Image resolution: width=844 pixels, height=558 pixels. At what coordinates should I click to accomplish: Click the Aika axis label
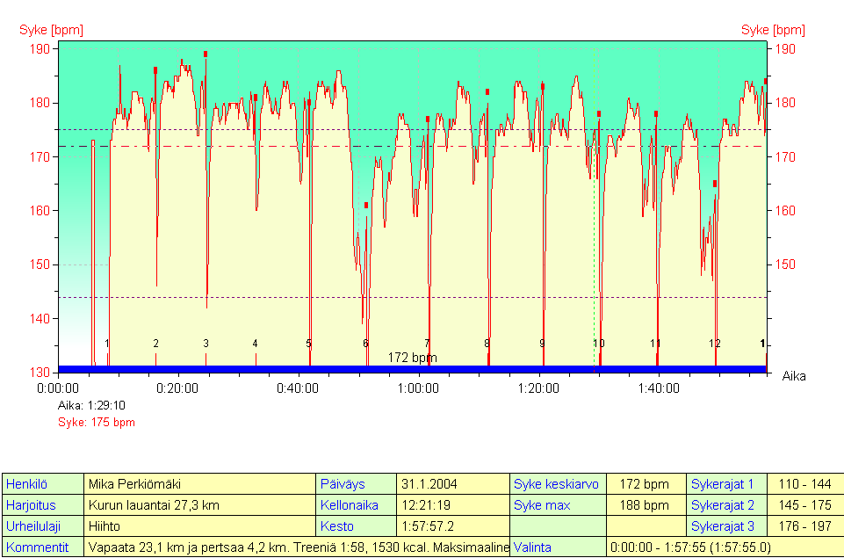[794, 376]
